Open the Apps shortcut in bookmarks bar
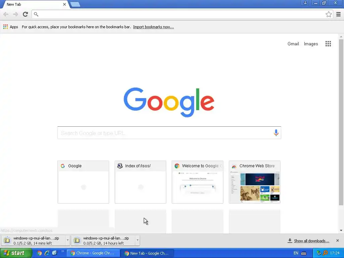 click(x=10, y=27)
